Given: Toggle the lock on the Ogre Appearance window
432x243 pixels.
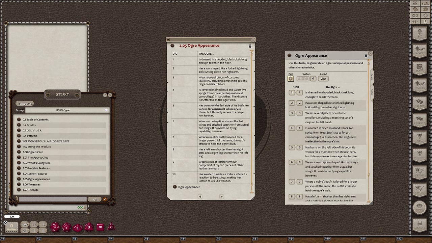Looking at the screenshot, I should [367, 55].
